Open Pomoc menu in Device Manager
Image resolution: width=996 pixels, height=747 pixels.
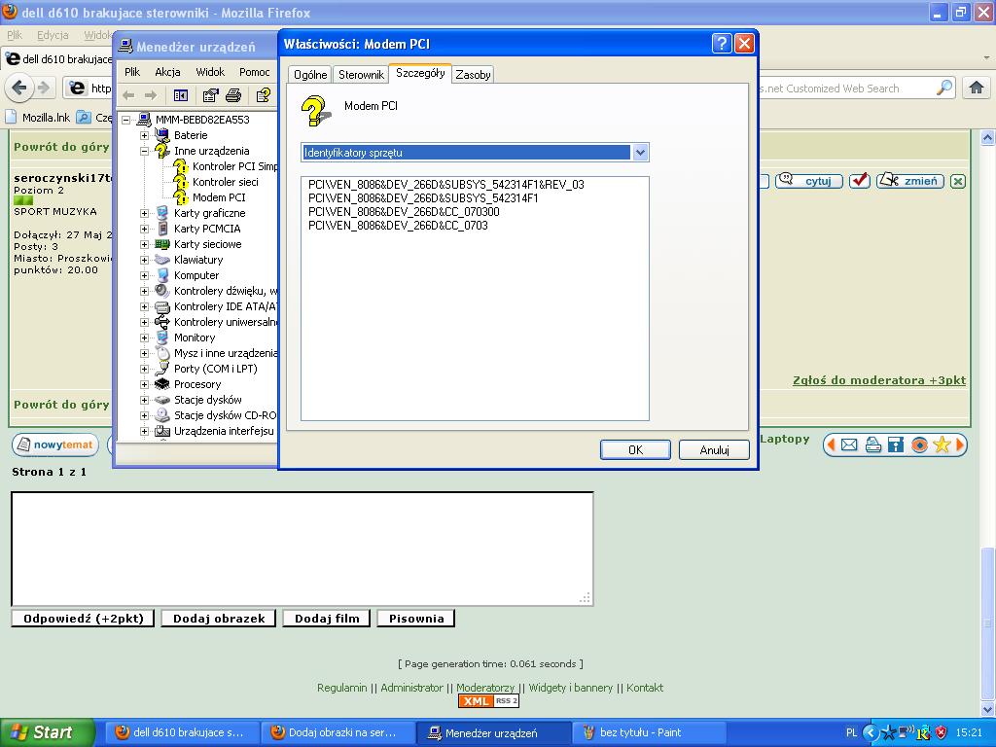255,72
